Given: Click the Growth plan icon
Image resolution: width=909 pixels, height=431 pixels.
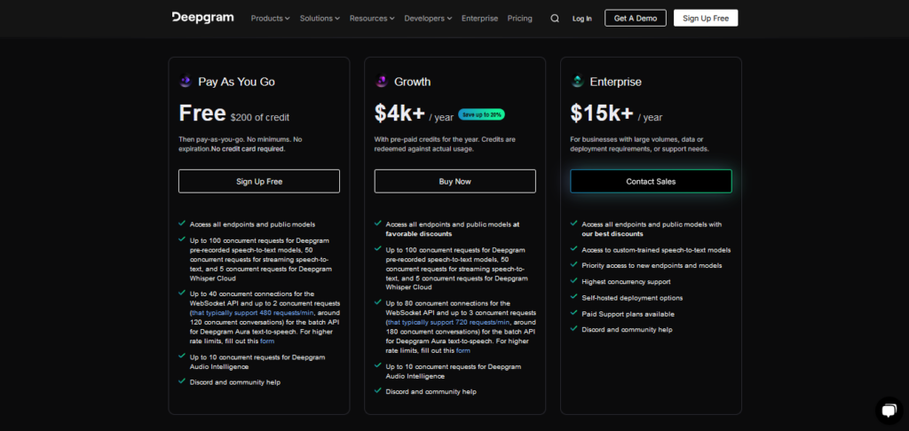Looking at the screenshot, I should [382, 82].
